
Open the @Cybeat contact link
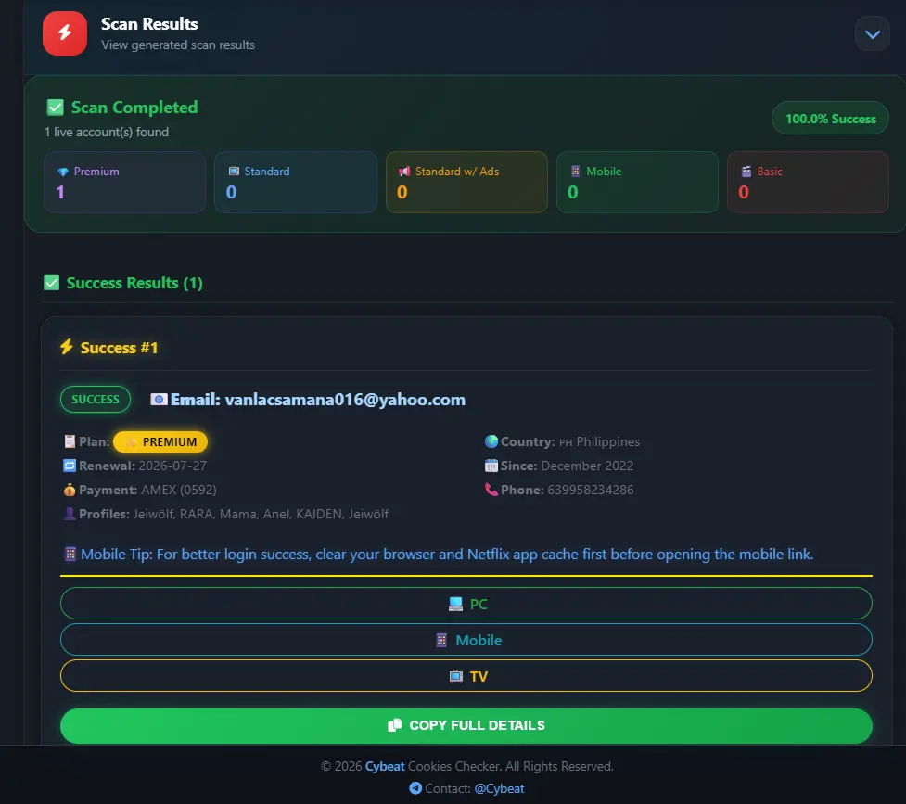[499, 788]
